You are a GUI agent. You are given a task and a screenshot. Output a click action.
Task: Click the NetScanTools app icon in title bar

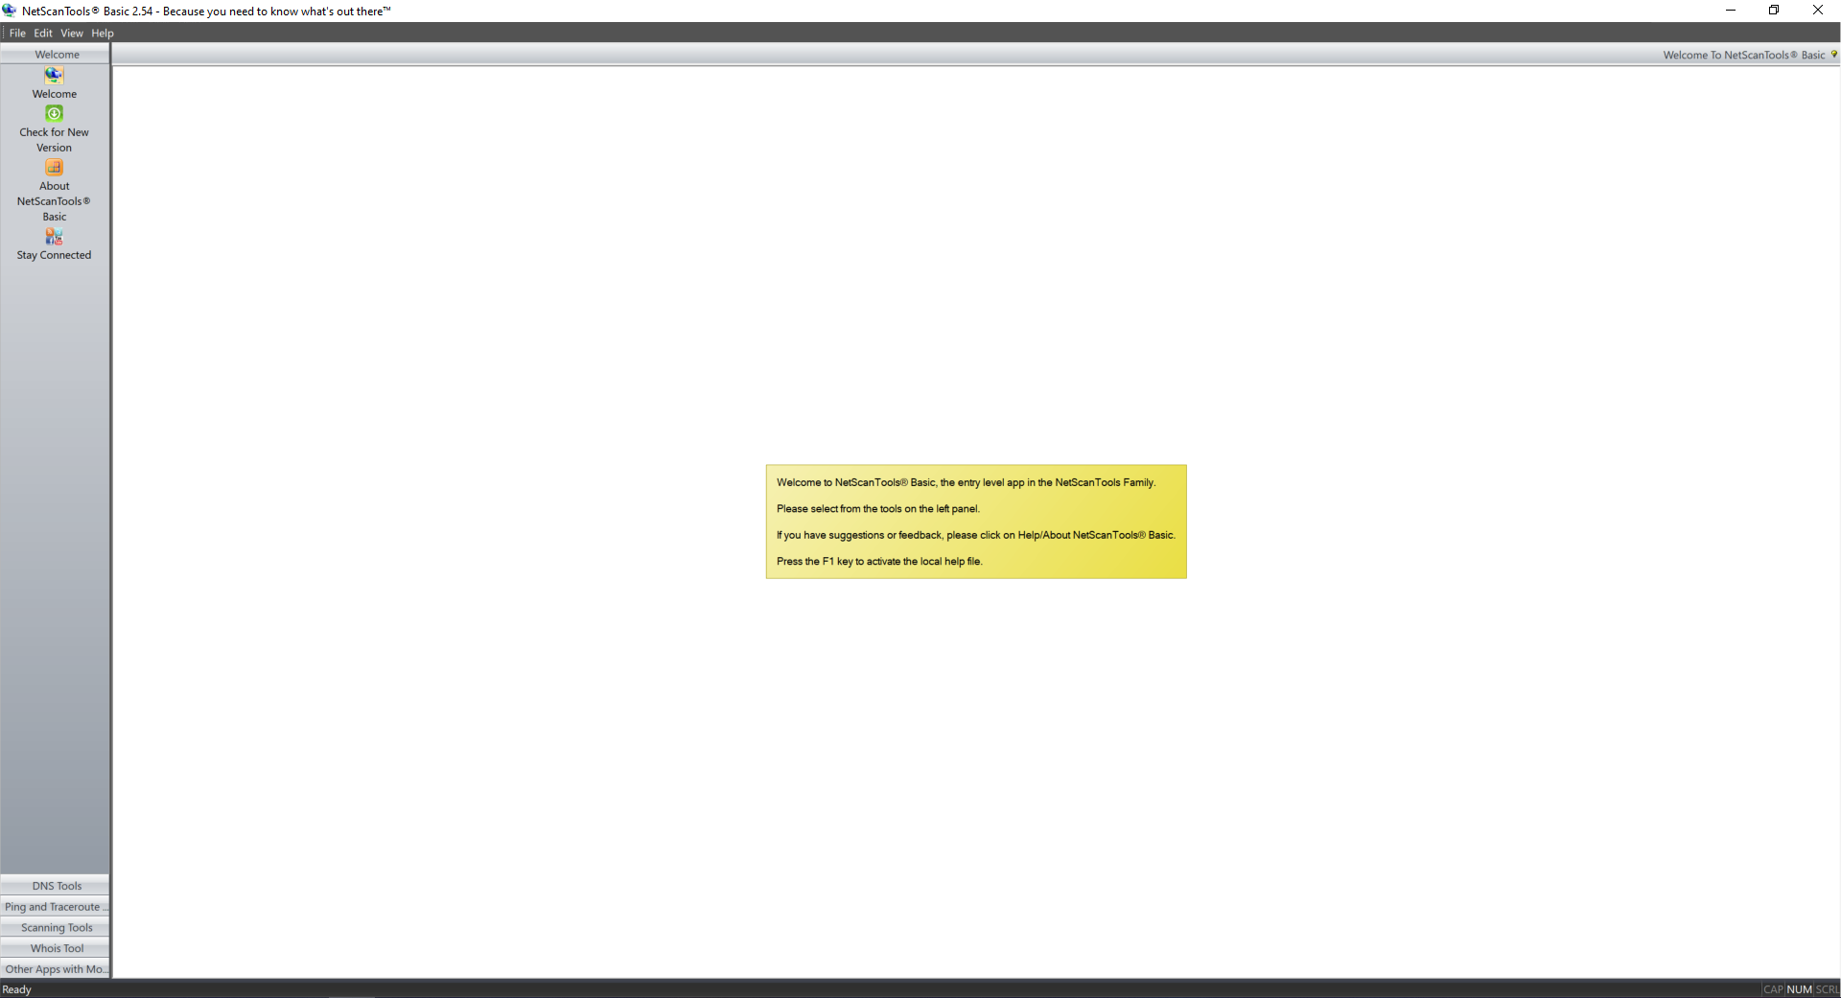click(x=10, y=11)
